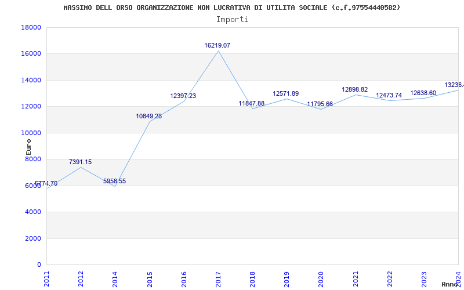Viewport: 464px width, 290px height.
Task: Click the line data point at 2021
Action: tap(356, 95)
